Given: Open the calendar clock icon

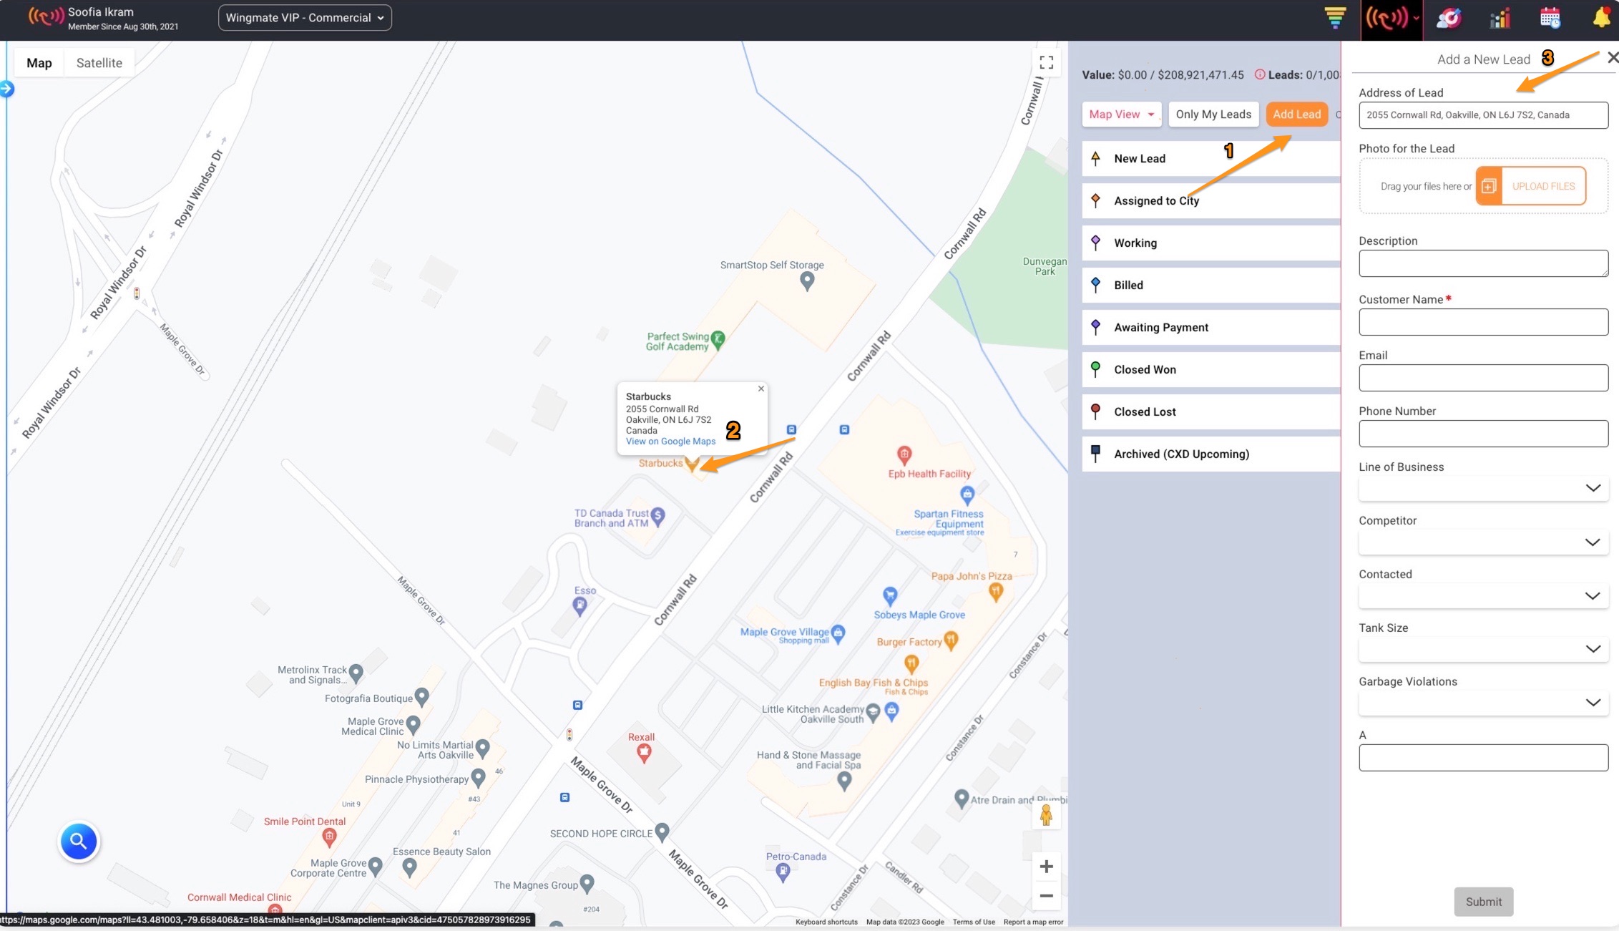Looking at the screenshot, I should (1550, 18).
